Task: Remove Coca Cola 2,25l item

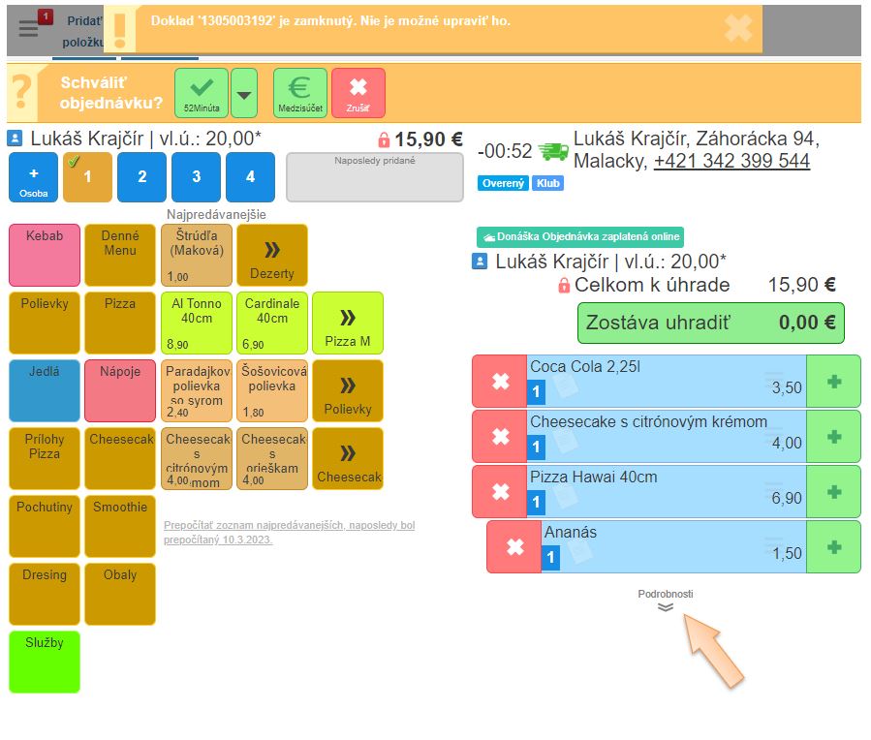Action: 500,381
